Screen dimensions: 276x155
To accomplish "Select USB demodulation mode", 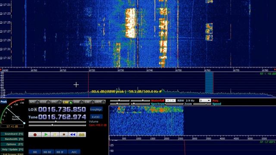I will click(78, 102).
